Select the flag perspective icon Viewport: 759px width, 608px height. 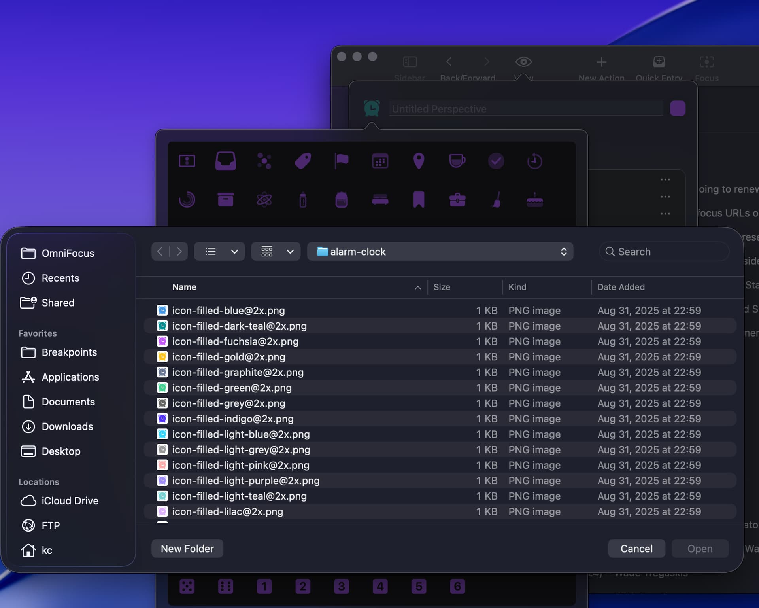pos(342,161)
